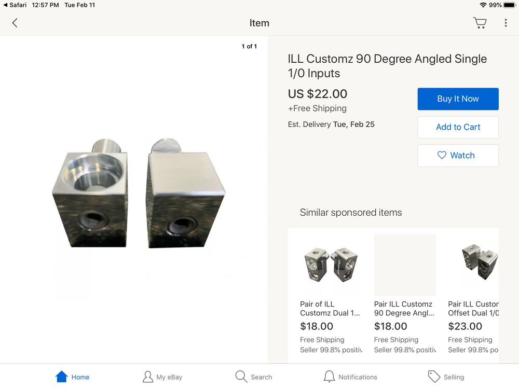Select the $23.00 sponsored item price

coord(465,326)
